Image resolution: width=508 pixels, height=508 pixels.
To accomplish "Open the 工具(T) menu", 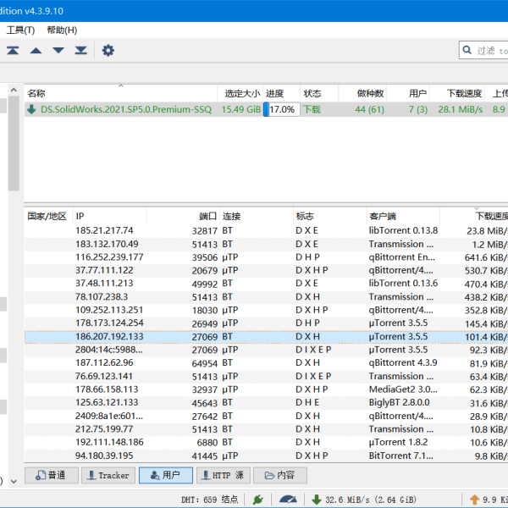I will [x=20, y=30].
